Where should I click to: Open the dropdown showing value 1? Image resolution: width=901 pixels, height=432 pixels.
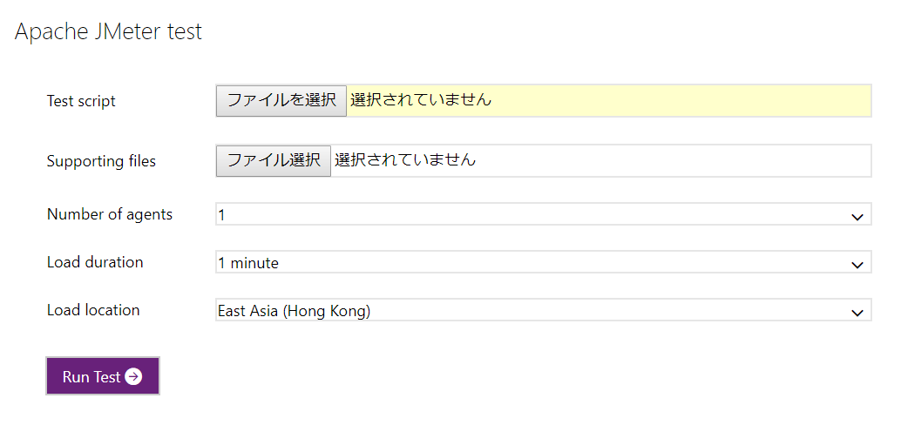pyautogui.click(x=544, y=213)
